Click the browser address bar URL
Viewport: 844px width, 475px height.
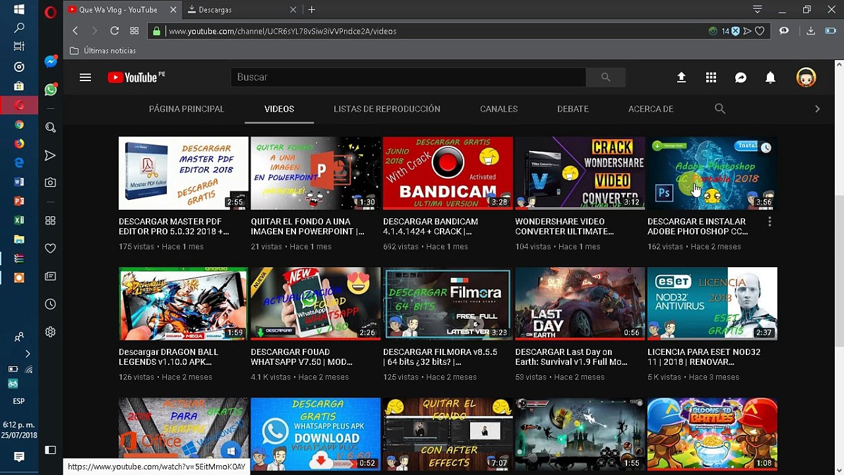tap(282, 31)
